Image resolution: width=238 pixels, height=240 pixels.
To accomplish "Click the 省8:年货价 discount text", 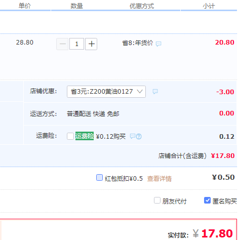I will (x=138, y=43).
